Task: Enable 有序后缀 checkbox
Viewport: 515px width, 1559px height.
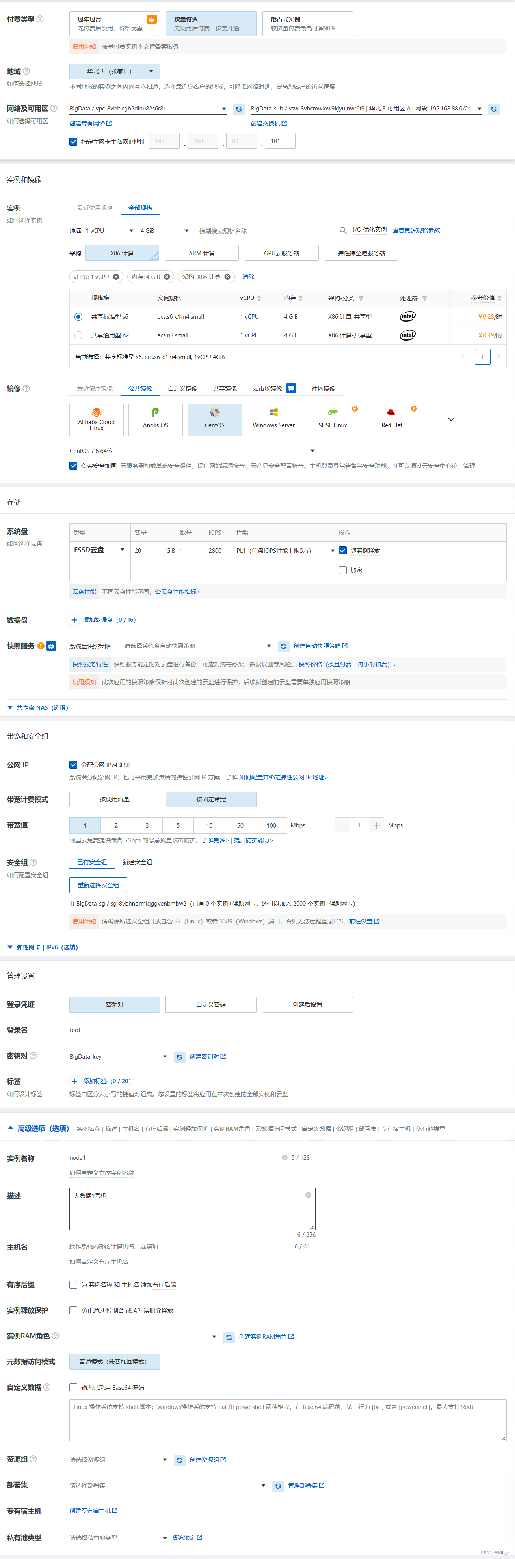Action: click(73, 1284)
